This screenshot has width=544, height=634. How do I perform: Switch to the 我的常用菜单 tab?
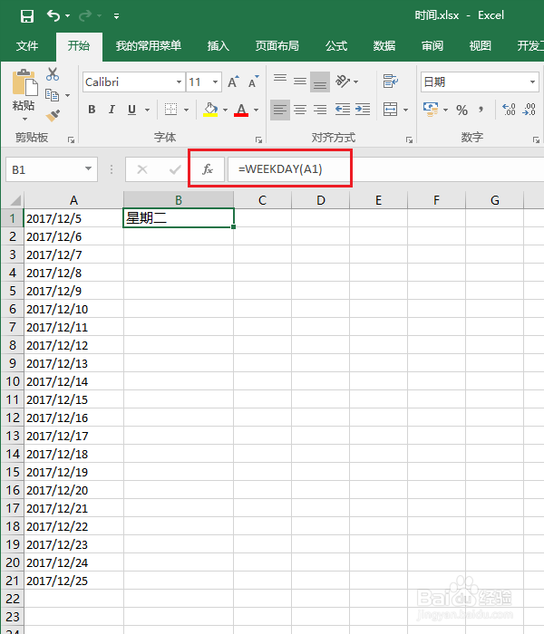coord(148,46)
